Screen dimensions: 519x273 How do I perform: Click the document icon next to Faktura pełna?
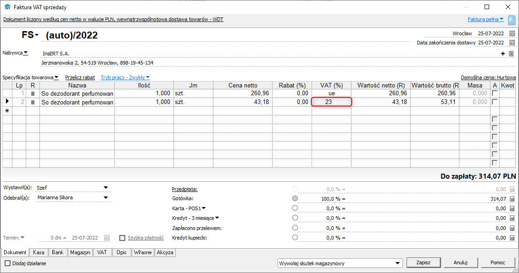(x=512, y=20)
